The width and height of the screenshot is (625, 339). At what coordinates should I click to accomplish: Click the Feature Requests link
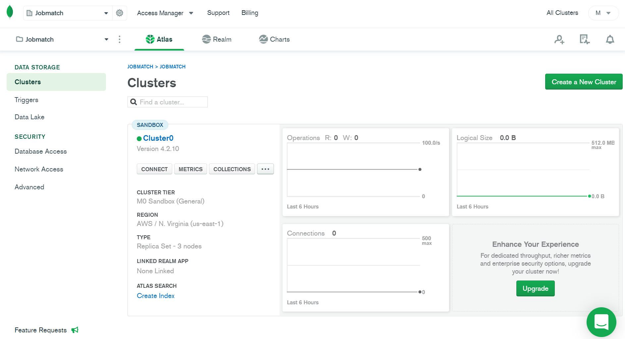pos(41,330)
